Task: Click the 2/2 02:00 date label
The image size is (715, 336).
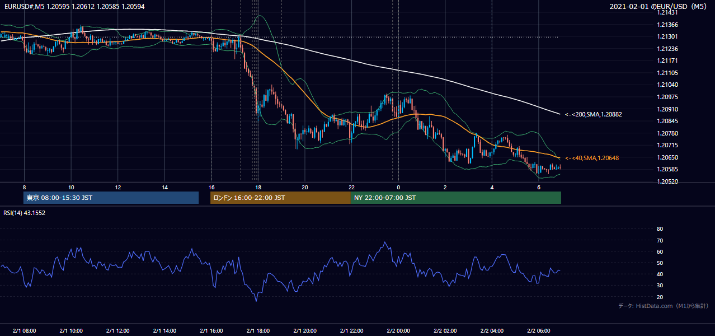Action: click(x=445, y=330)
